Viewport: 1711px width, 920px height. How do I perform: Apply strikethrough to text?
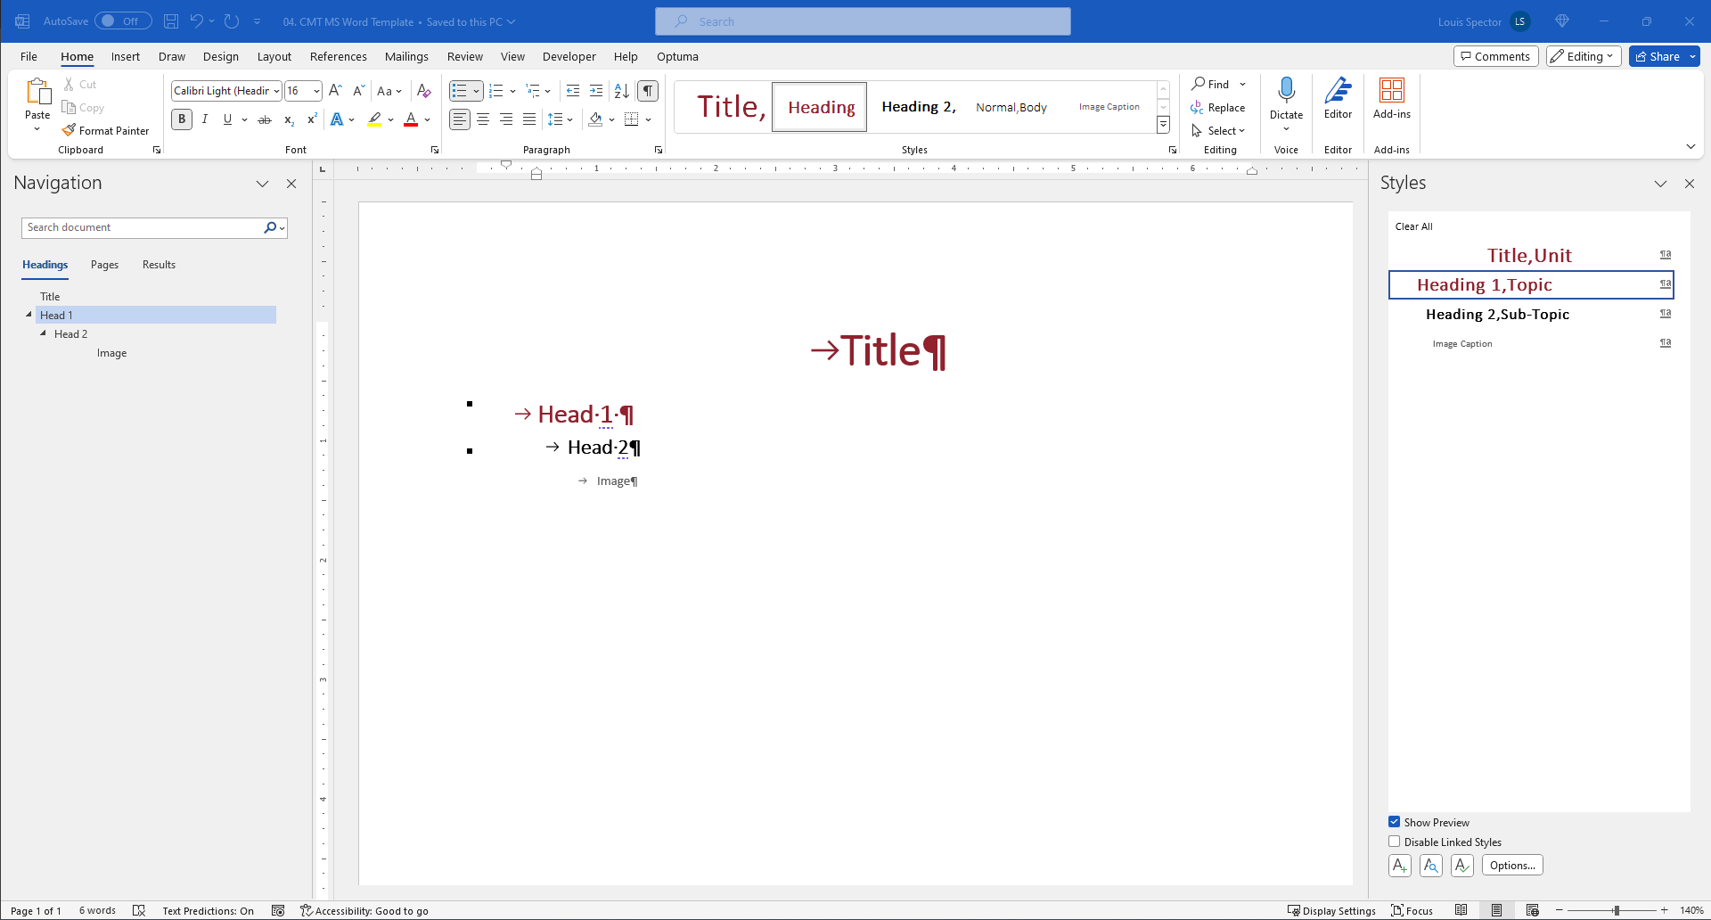pyautogui.click(x=264, y=119)
